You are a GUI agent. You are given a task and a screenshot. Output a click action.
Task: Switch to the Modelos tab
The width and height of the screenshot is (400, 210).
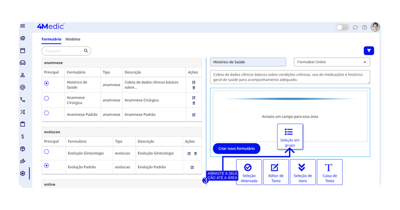click(73, 39)
